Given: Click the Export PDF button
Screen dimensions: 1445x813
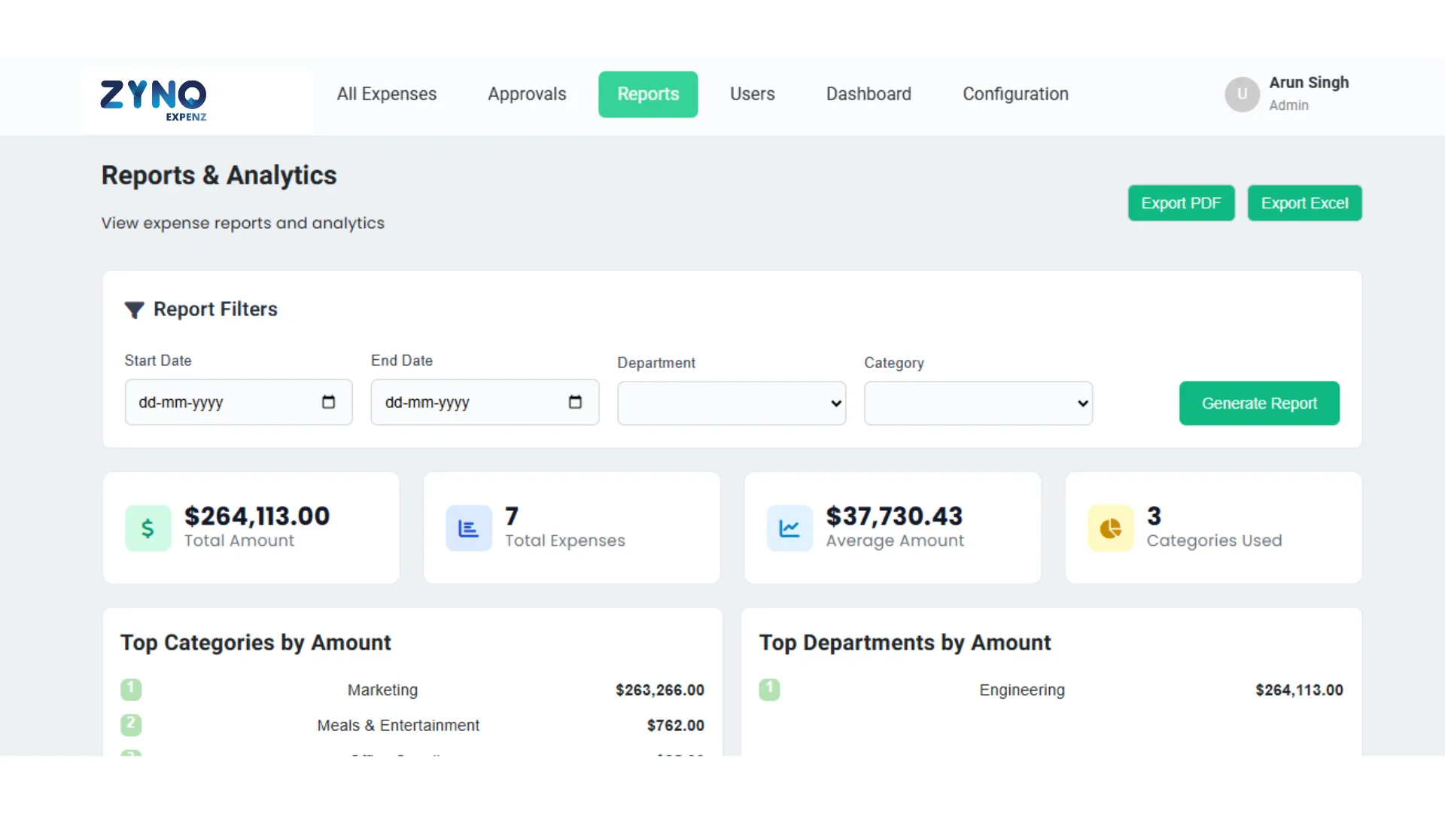Looking at the screenshot, I should tap(1180, 203).
